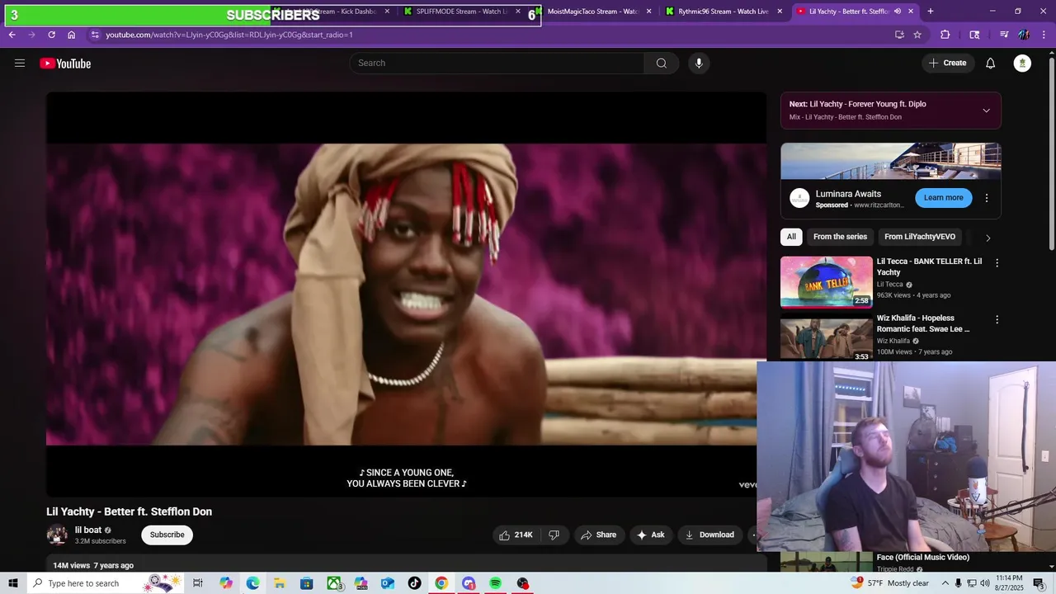Open the YouTube hamburger guide menu

[20, 64]
